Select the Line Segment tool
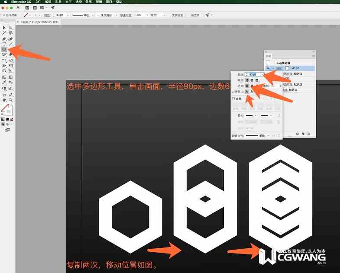The height and width of the screenshot is (273, 340). [x=11, y=44]
